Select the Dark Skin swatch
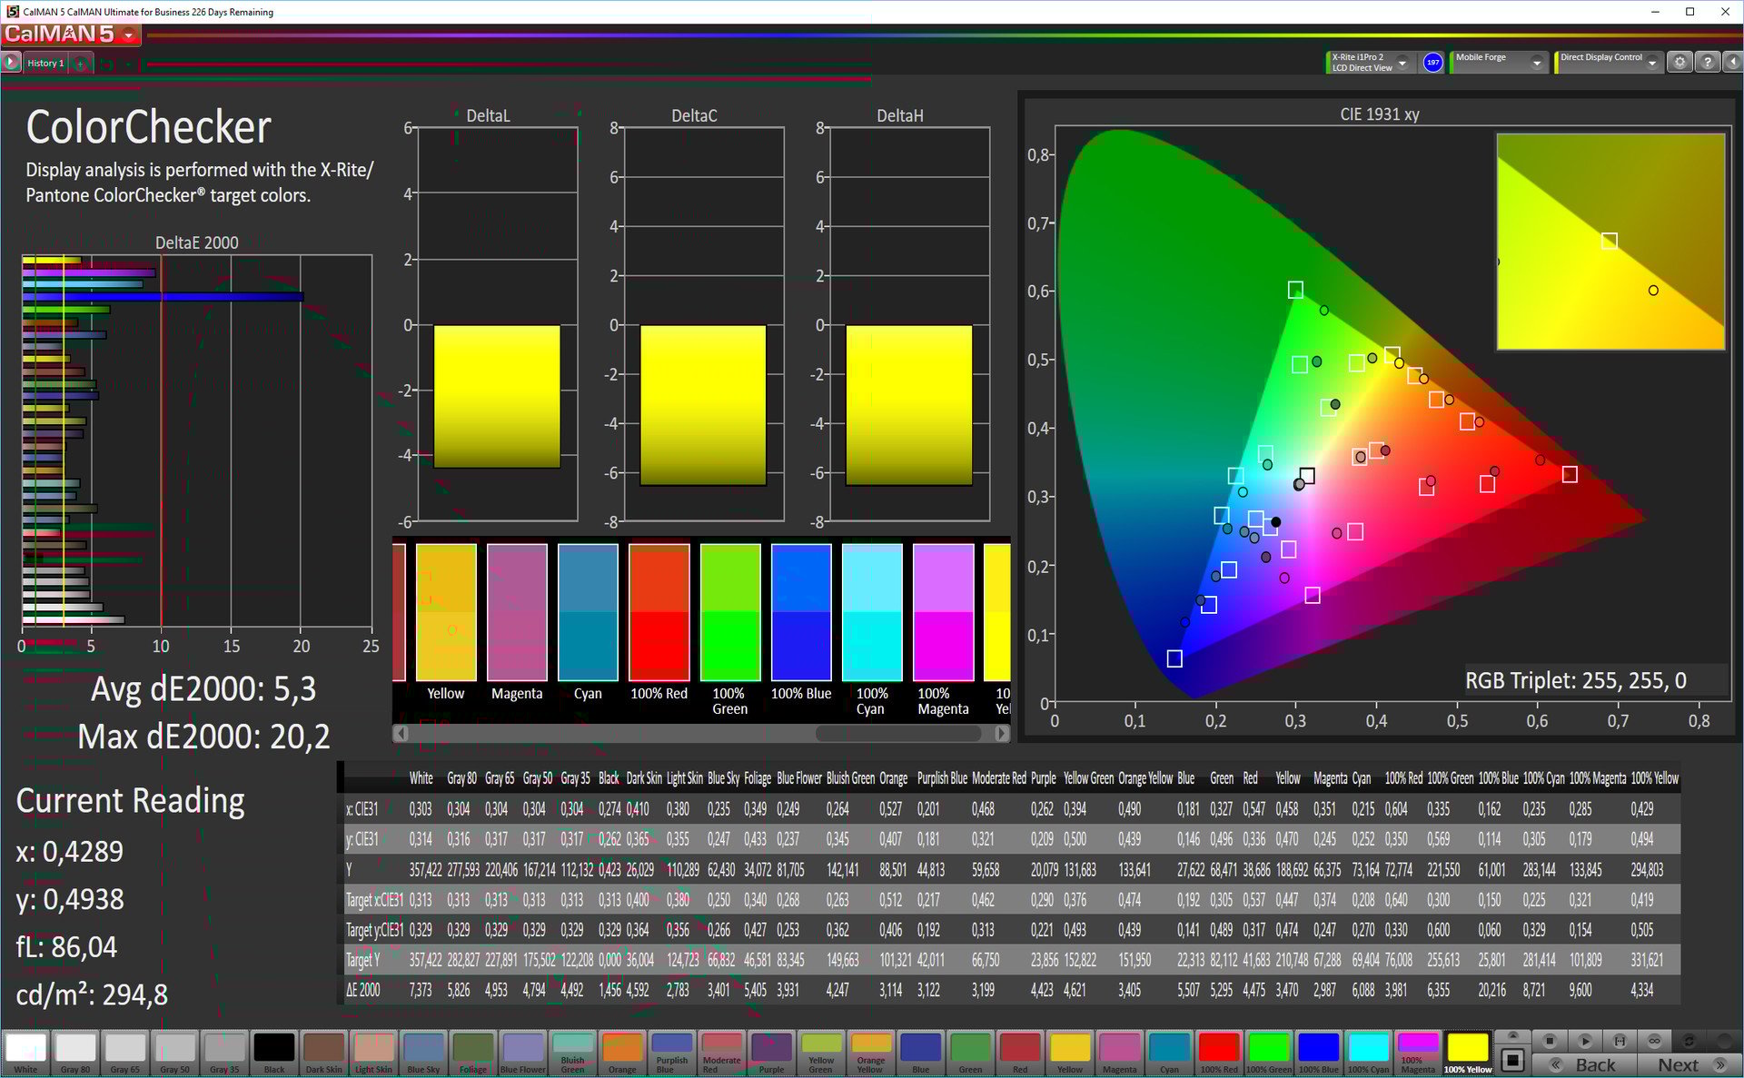Viewport: 1744px width, 1078px height. [x=324, y=1053]
